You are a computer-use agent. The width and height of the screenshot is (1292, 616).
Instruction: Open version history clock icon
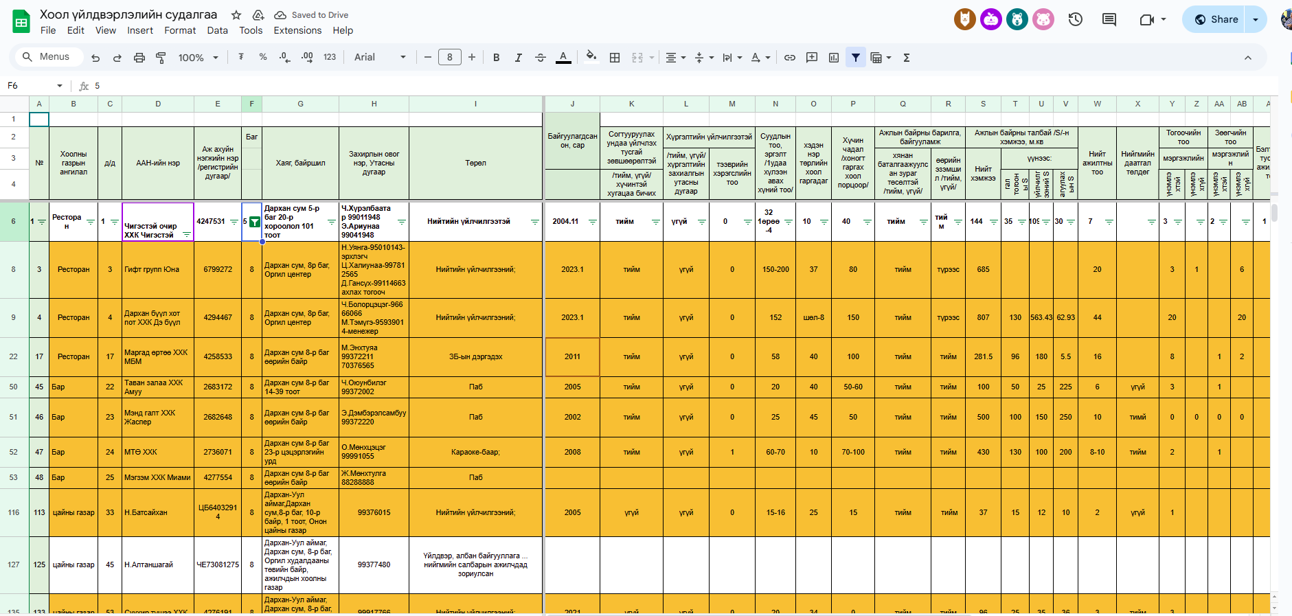[x=1076, y=19]
